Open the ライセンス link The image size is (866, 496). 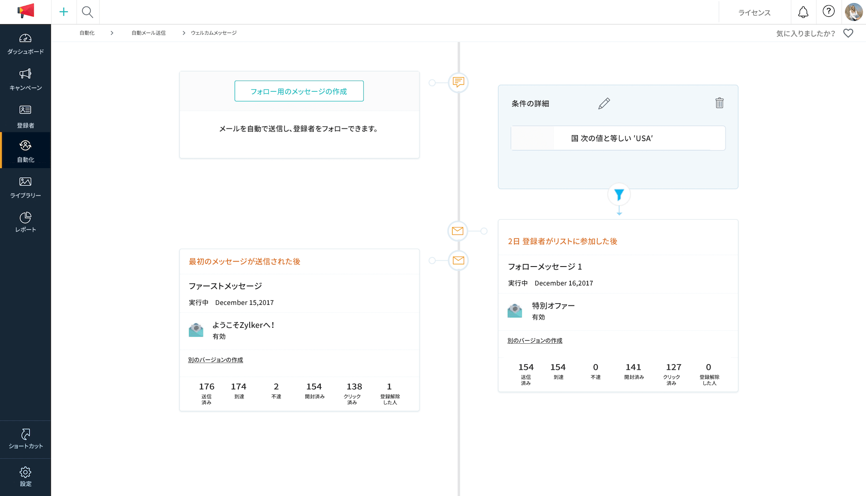pyautogui.click(x=754, y=12)
